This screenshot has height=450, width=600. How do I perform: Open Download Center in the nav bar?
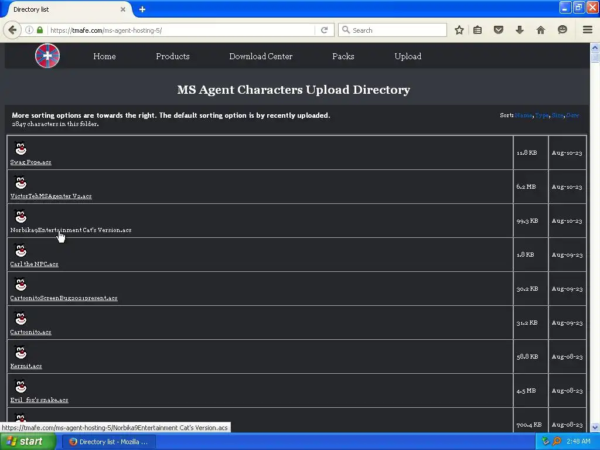[x=261, y=56]
